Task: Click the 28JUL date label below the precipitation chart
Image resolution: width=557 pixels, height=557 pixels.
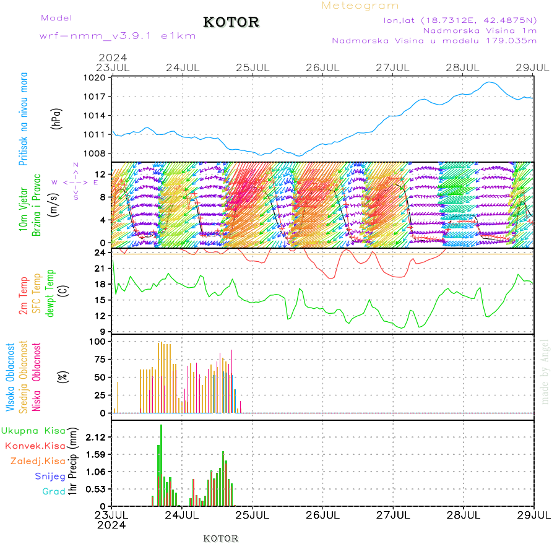Action: (463, 515)
